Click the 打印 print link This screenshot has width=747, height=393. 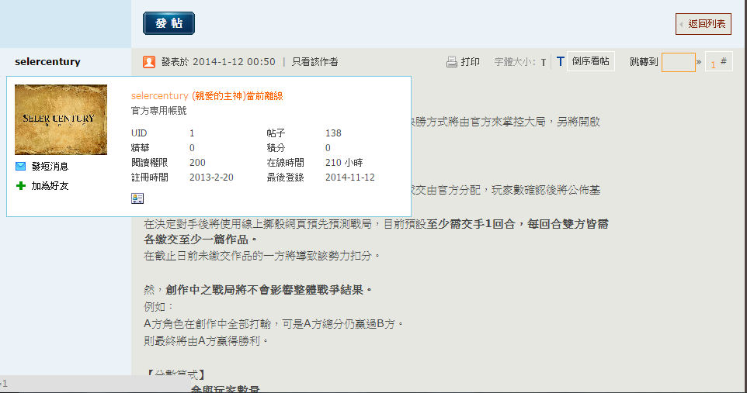click(x=471, y=62)
